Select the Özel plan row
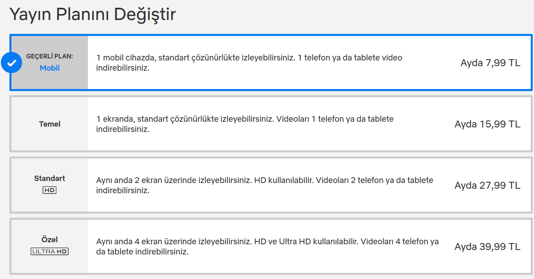Screen dimensions: 534x279 [x=271, y=247]
